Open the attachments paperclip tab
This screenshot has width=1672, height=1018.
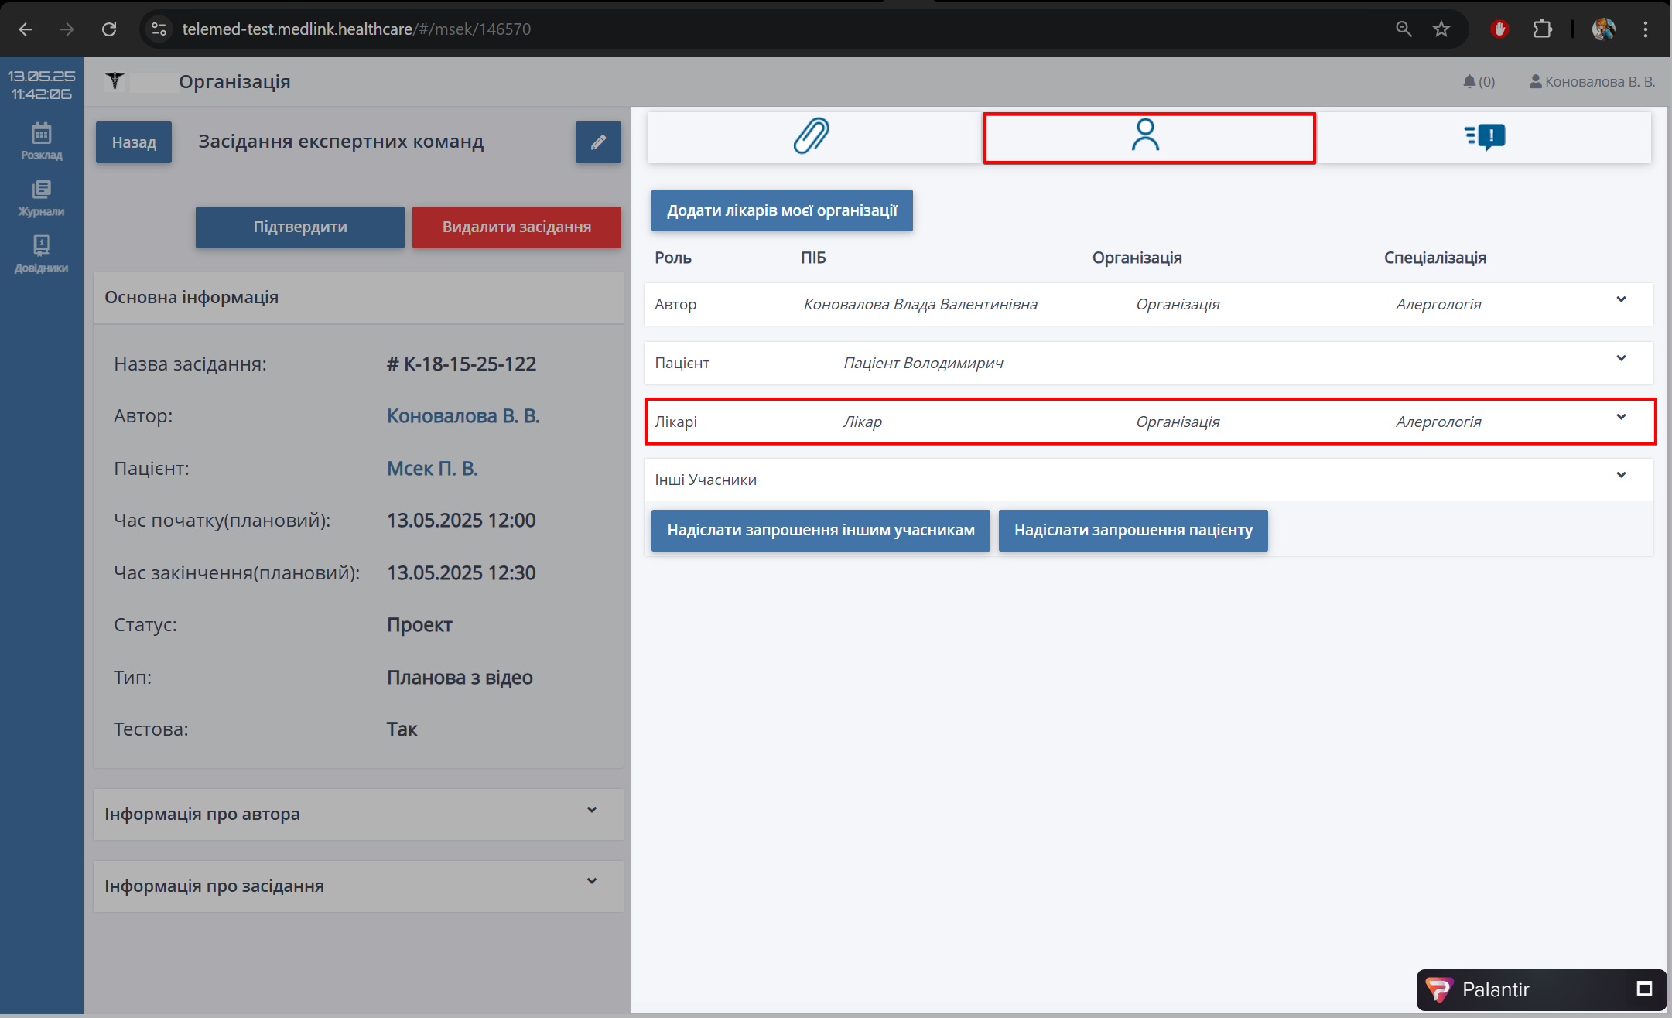[812, 136]
